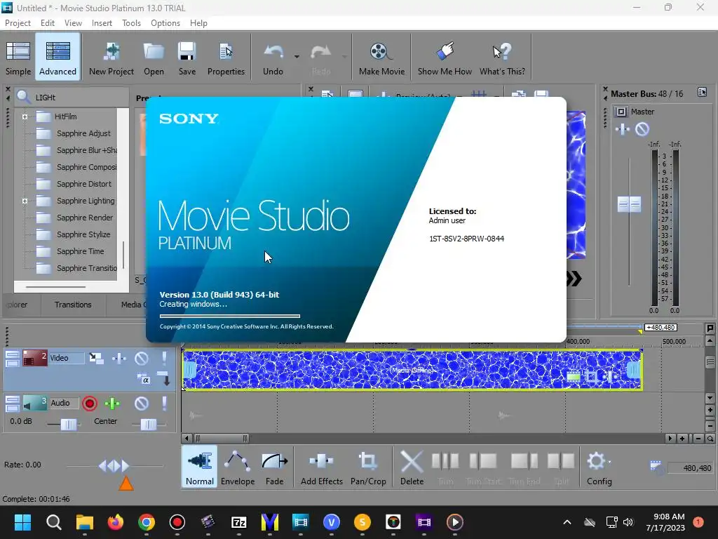Mute the Video track

pos(142,358)
